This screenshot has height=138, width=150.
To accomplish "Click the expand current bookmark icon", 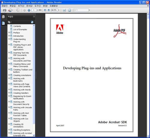I will tap(32, 22).
